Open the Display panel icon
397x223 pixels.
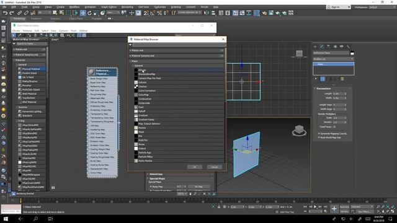click(x=342, y=46)
